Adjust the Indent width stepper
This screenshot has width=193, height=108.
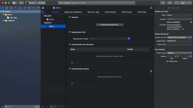(x=191, y=56)
